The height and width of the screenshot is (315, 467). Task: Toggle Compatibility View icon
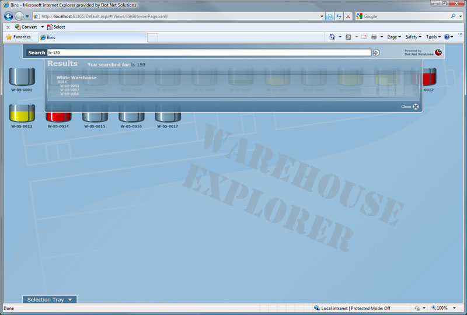click(x=330, y=16)
